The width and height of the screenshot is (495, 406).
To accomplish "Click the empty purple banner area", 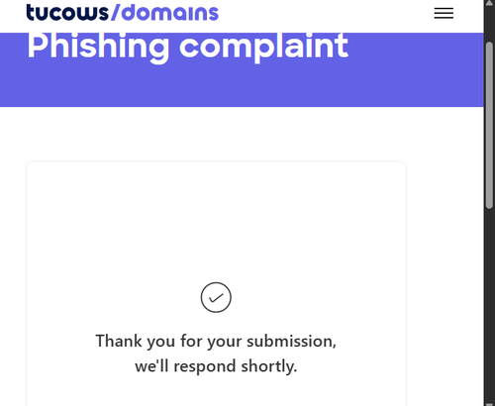I will 242,86.
